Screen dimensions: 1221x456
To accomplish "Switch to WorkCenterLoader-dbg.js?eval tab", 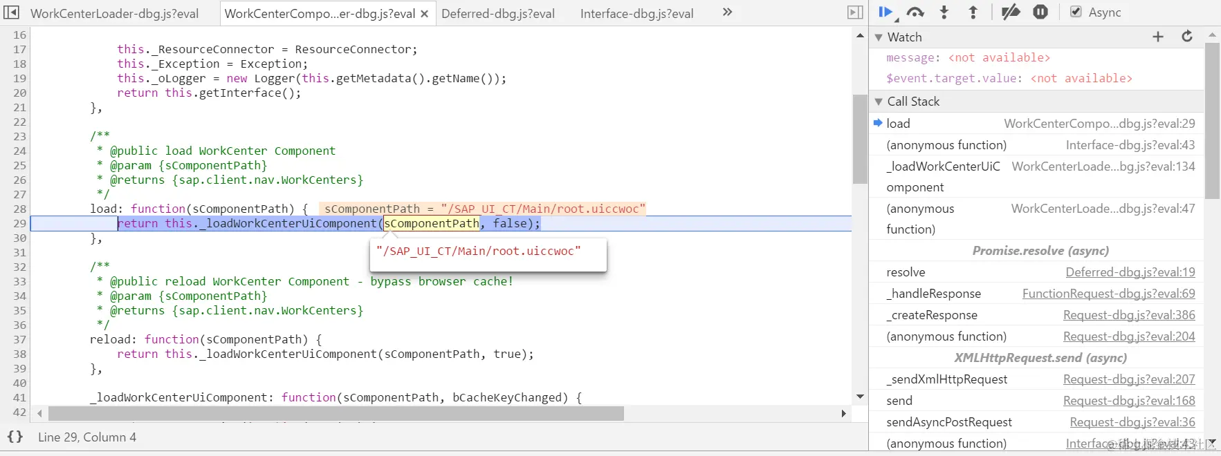I will [115, 13].
